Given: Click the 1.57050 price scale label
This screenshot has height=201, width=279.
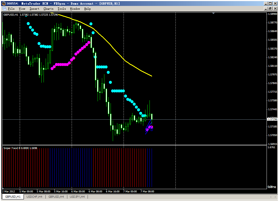Looking at the screenshot, I should pos(273,135).
